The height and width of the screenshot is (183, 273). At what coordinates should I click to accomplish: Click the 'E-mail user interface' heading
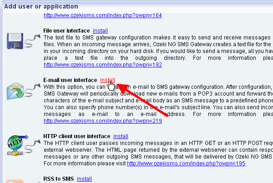tap(70, 80)
